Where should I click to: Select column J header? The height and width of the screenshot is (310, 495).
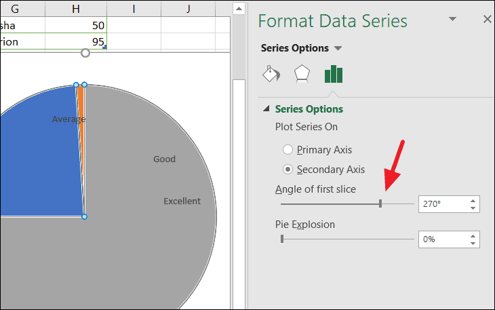[x=188, y=9]
